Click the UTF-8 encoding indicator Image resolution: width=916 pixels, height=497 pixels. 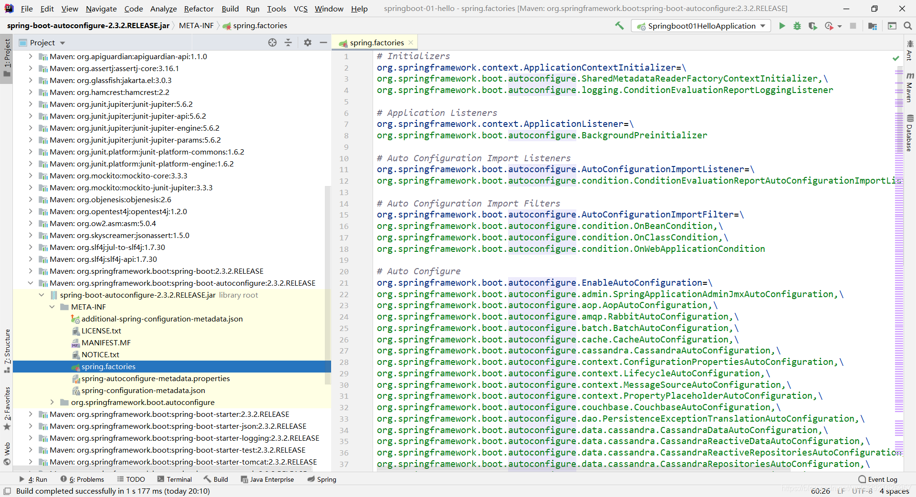(862, 491)
